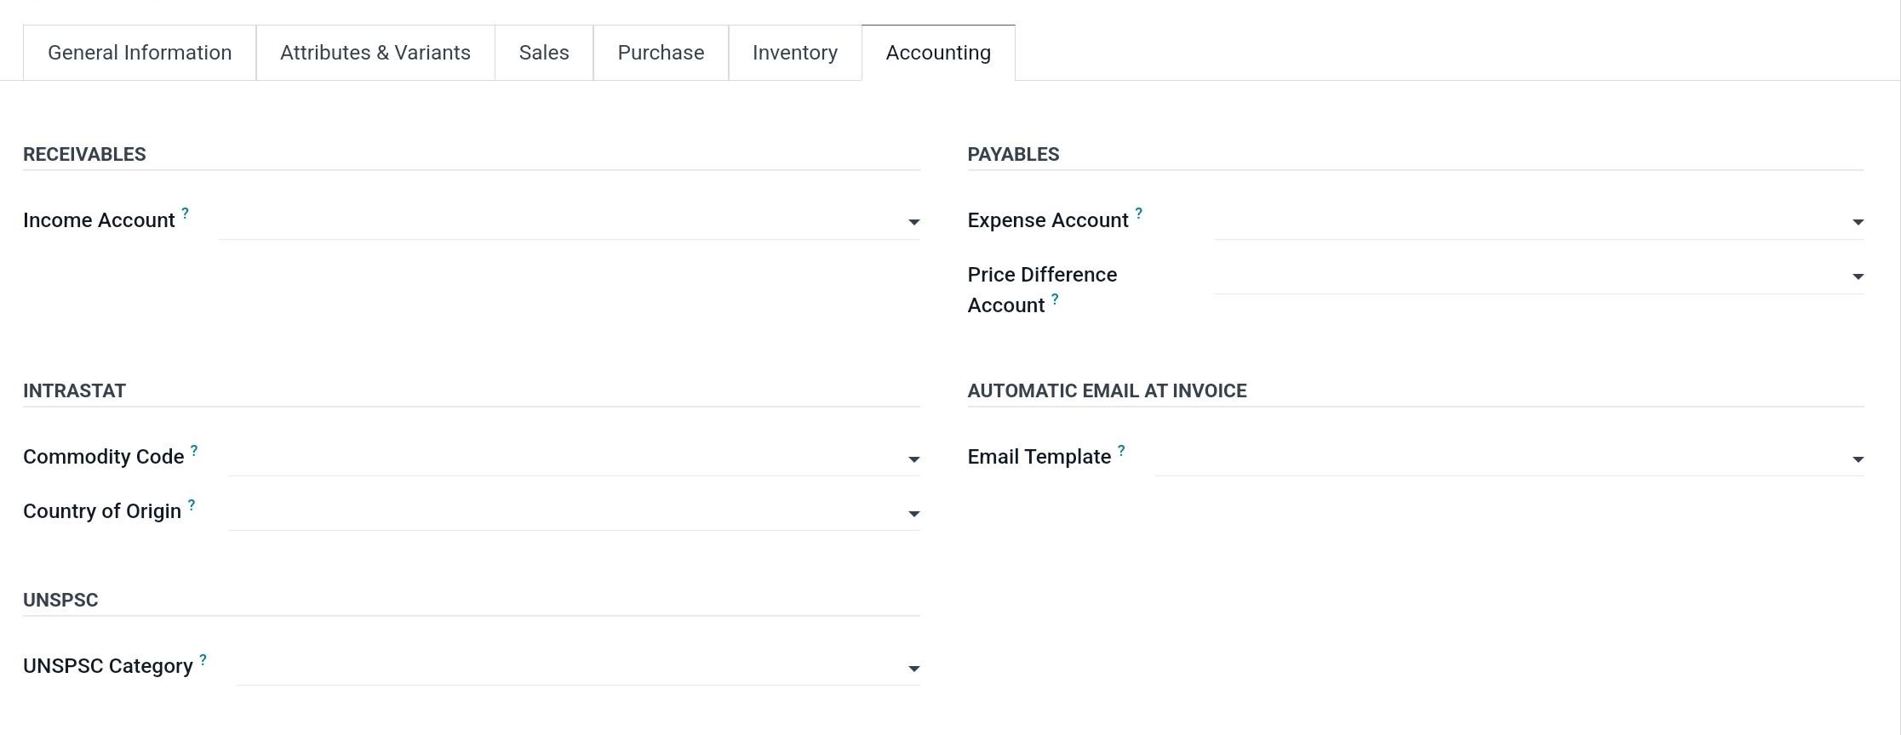1901x735 pixels.
Task: Click Price Difference Account help icon
Action: (x=1055, y=299)
